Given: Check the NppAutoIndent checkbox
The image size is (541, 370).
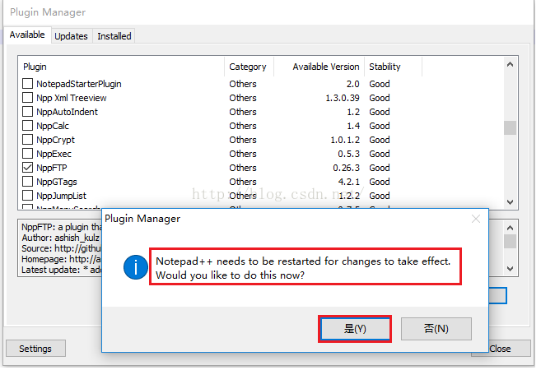Looking at the screenshot, I should pos(28,112).
